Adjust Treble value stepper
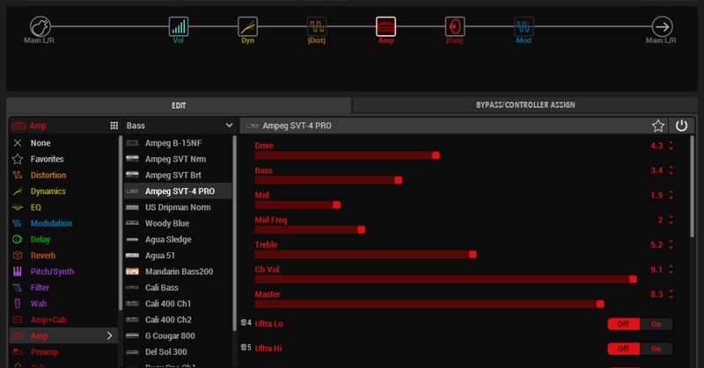The height and width of the screenshot is (368, 704). (671, 245)
